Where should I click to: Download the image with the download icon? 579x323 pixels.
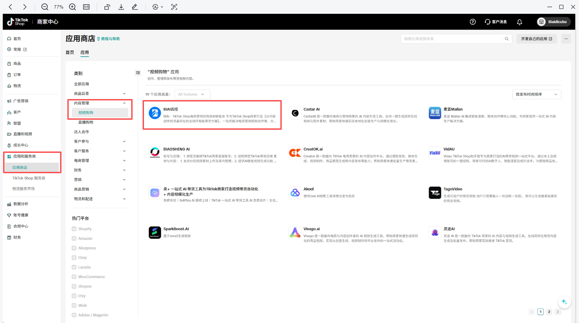pyautogui.click(x=121, y=7)
